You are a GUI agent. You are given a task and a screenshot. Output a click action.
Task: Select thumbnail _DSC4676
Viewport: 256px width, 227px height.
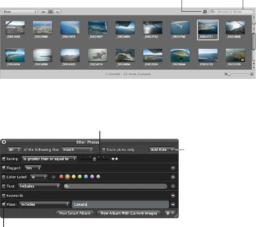[70, 27]
